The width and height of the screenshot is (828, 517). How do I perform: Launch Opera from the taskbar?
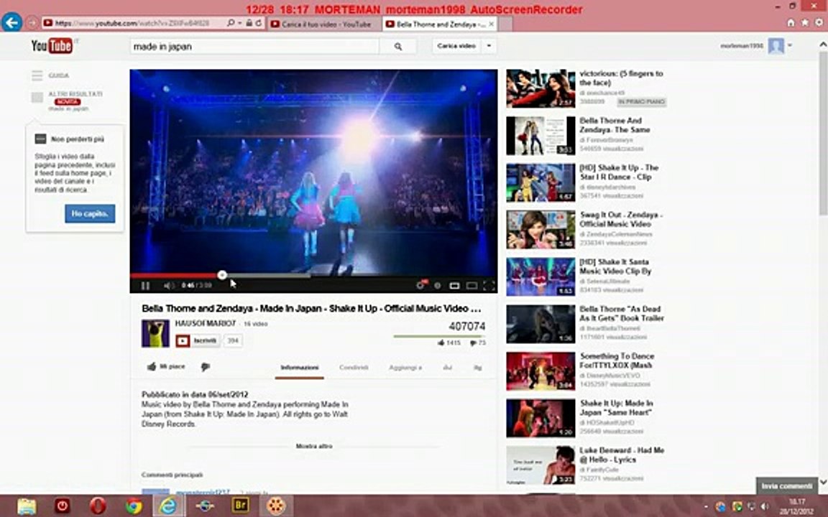(x=98, y=506)
